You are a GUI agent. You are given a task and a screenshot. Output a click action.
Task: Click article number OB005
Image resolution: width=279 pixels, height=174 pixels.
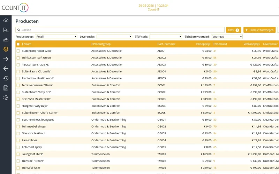pyautogui.click(x=161, y=147)
